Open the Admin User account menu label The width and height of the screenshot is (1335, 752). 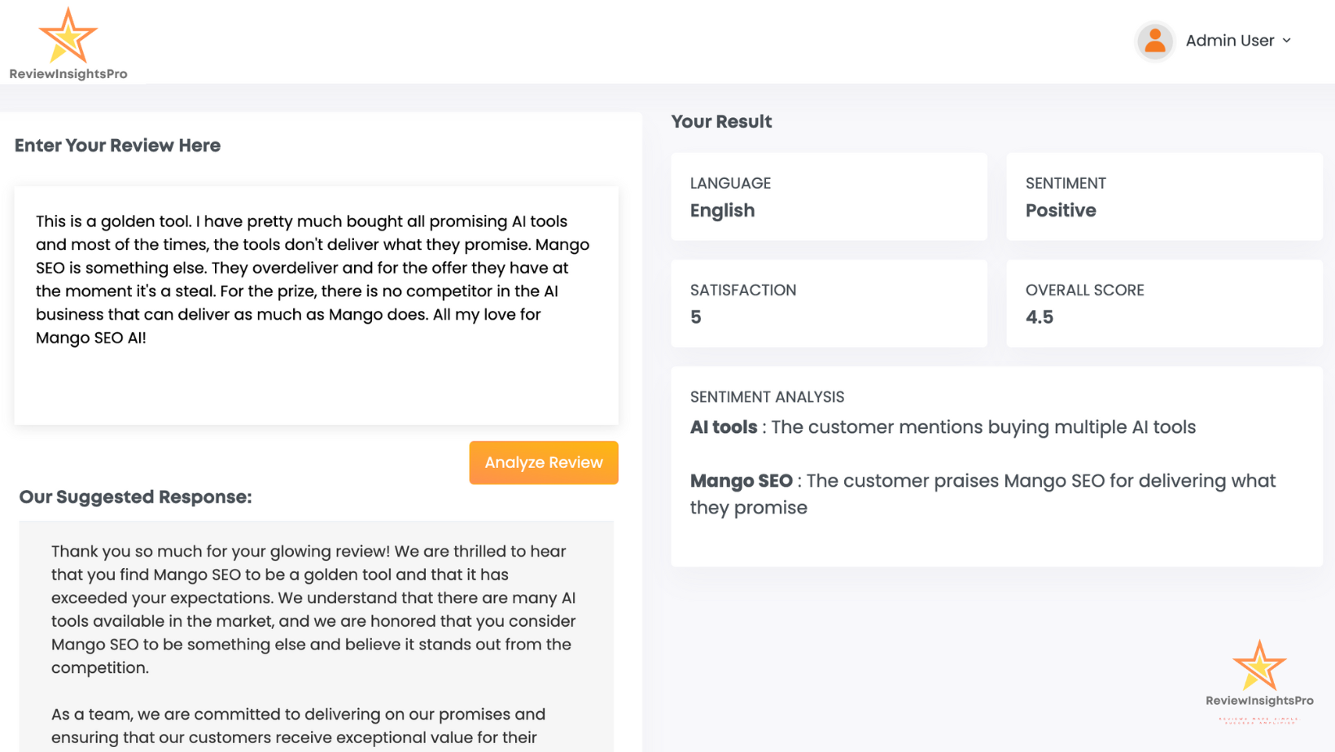click(x=1229, y=41)
